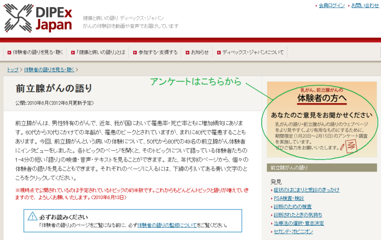Screen dimensions: 381x240
Task: Select the 診断のための検査 topic link
Action: [292, 206]
